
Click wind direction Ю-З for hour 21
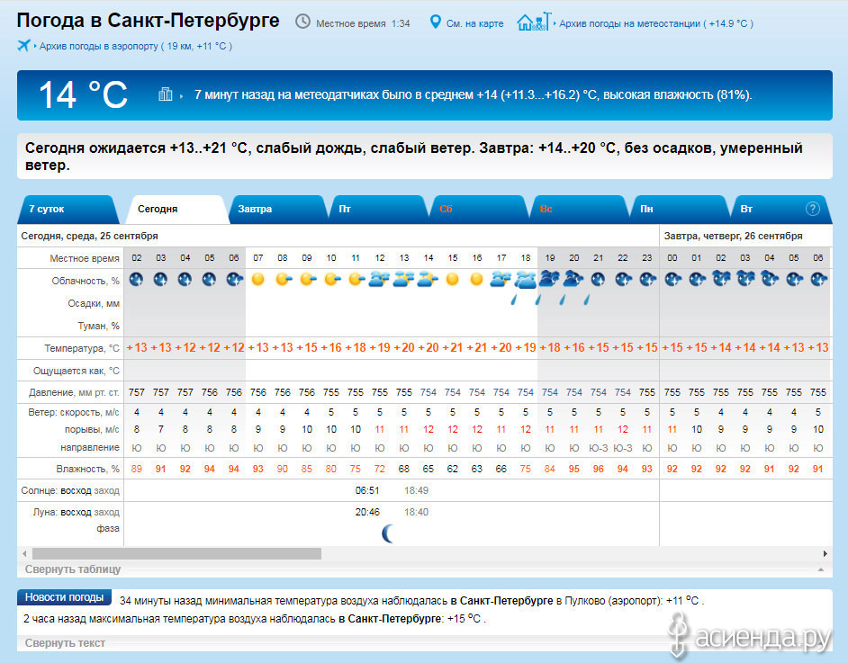[x=598, y=448]
